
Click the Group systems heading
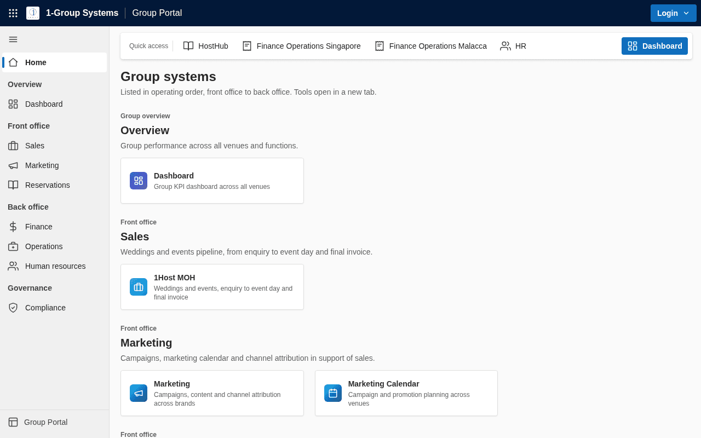click(168, 77)
